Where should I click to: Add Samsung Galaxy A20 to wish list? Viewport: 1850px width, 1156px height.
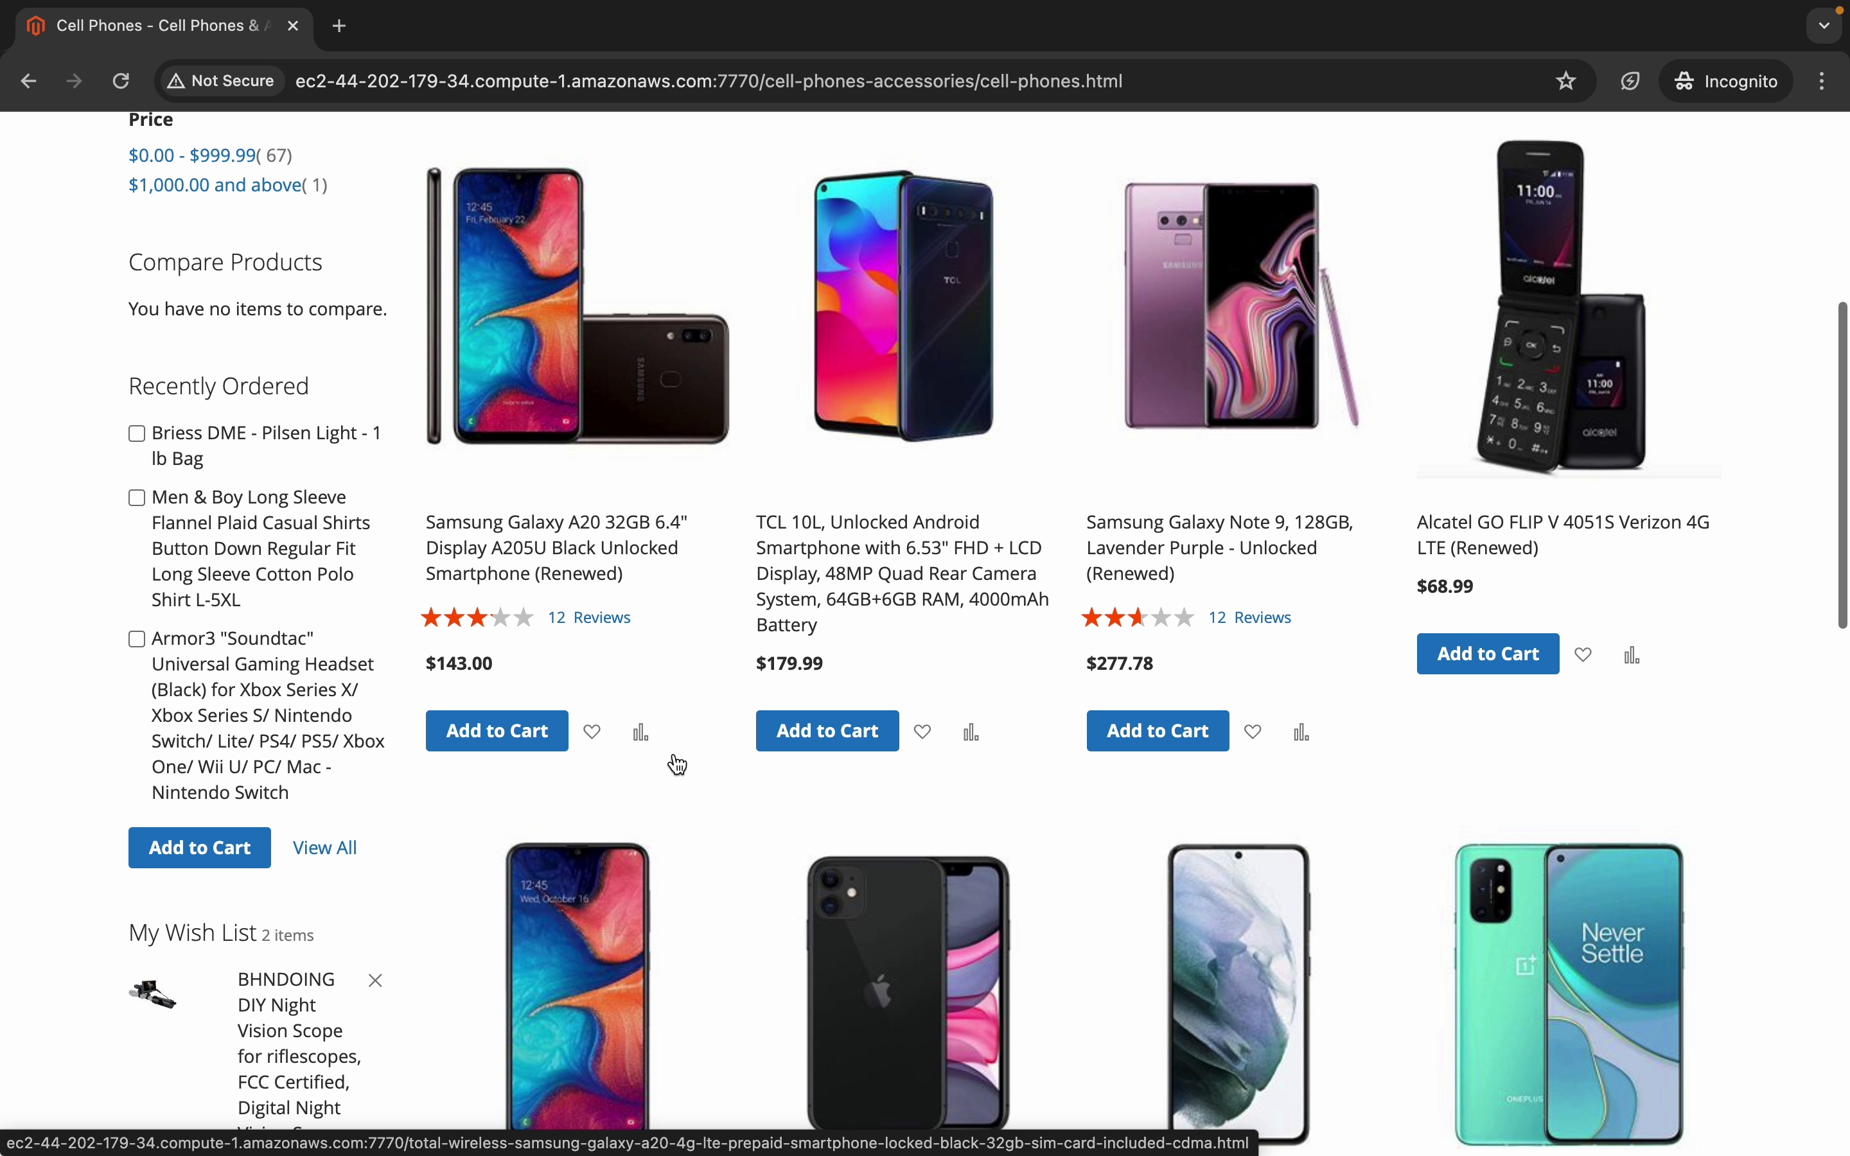(x=592, y=731)
